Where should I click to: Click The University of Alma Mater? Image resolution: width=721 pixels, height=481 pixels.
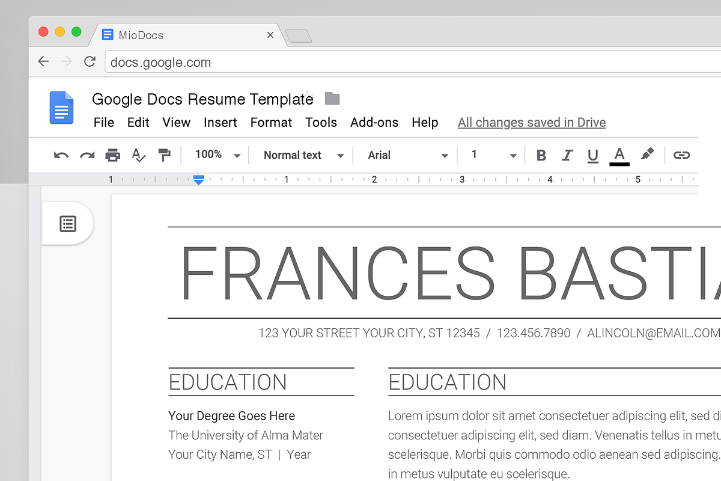pyautogui.click(x=246, y=435)
